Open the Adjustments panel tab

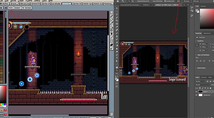point(207,33)
